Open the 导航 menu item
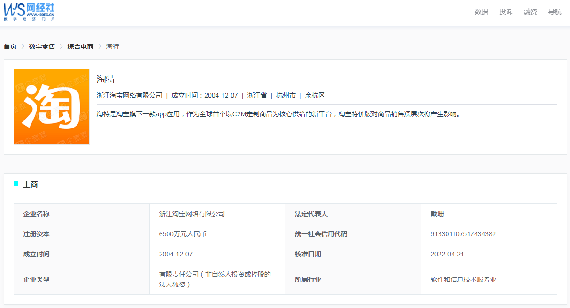The height and width of the screenshot is (308, 570). (x=555, y=12)
